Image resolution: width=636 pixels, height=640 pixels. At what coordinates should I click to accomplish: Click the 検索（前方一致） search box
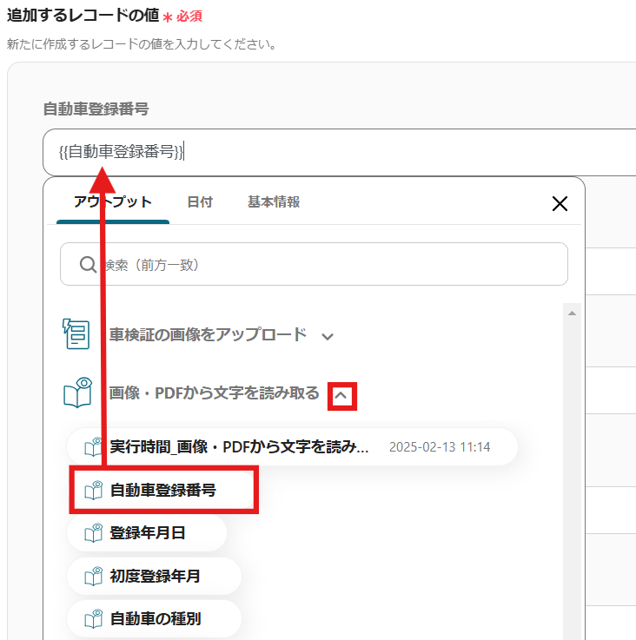pyautogui.click(x=314, y=264)
